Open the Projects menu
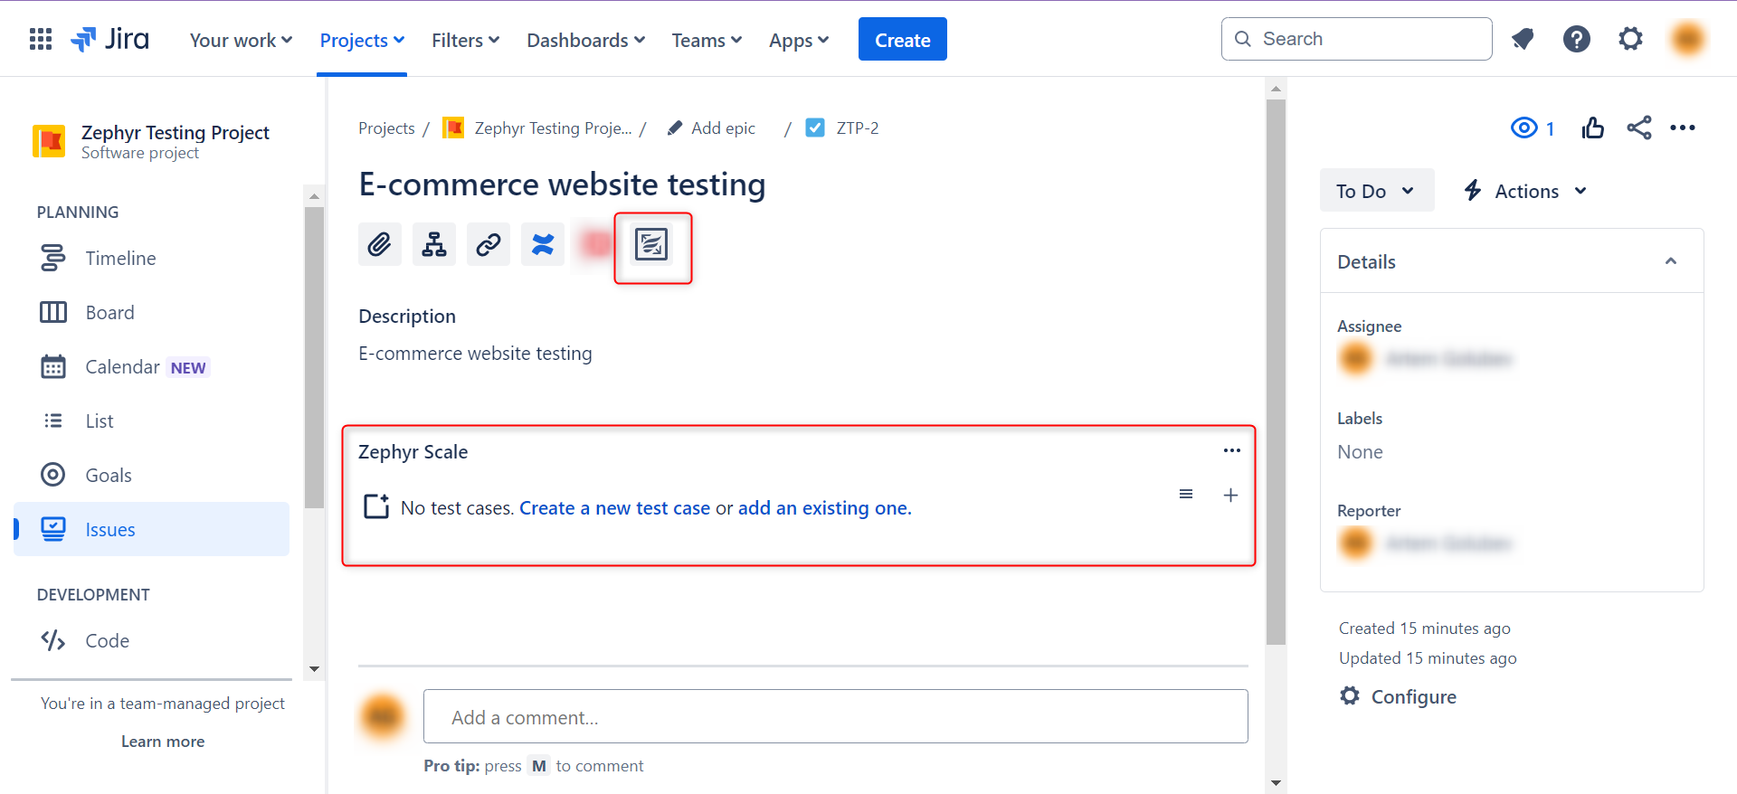1737x794 pixels. (362, 40)
